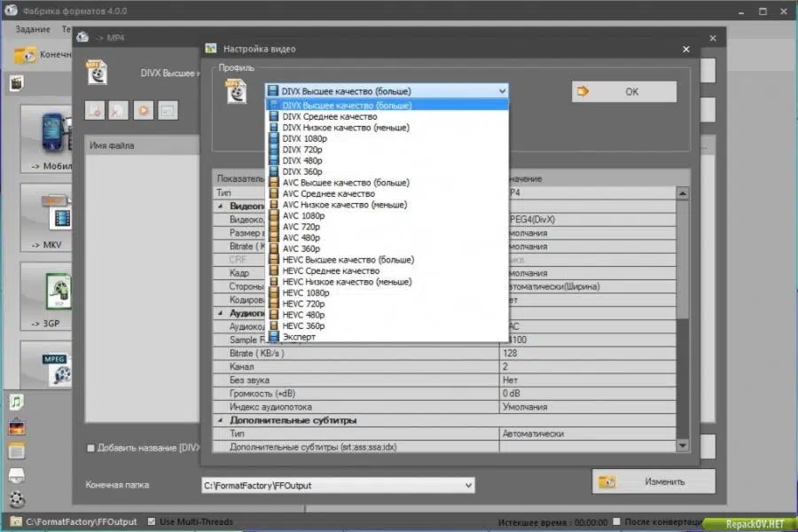Collapse the 'Дополнительные субтитры' section
Screen dimensions: 798x532
221,420
